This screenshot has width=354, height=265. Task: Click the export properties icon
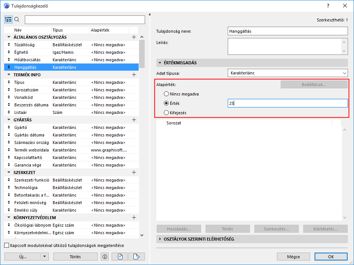pos(136,257)
